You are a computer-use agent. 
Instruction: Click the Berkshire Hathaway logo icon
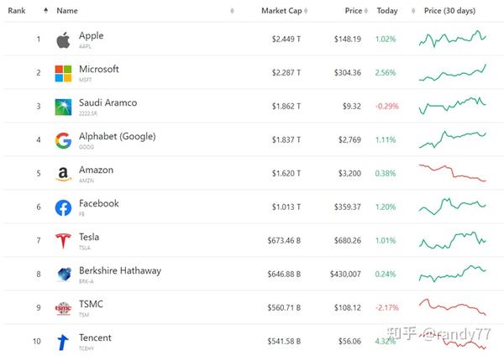(63, 275)
